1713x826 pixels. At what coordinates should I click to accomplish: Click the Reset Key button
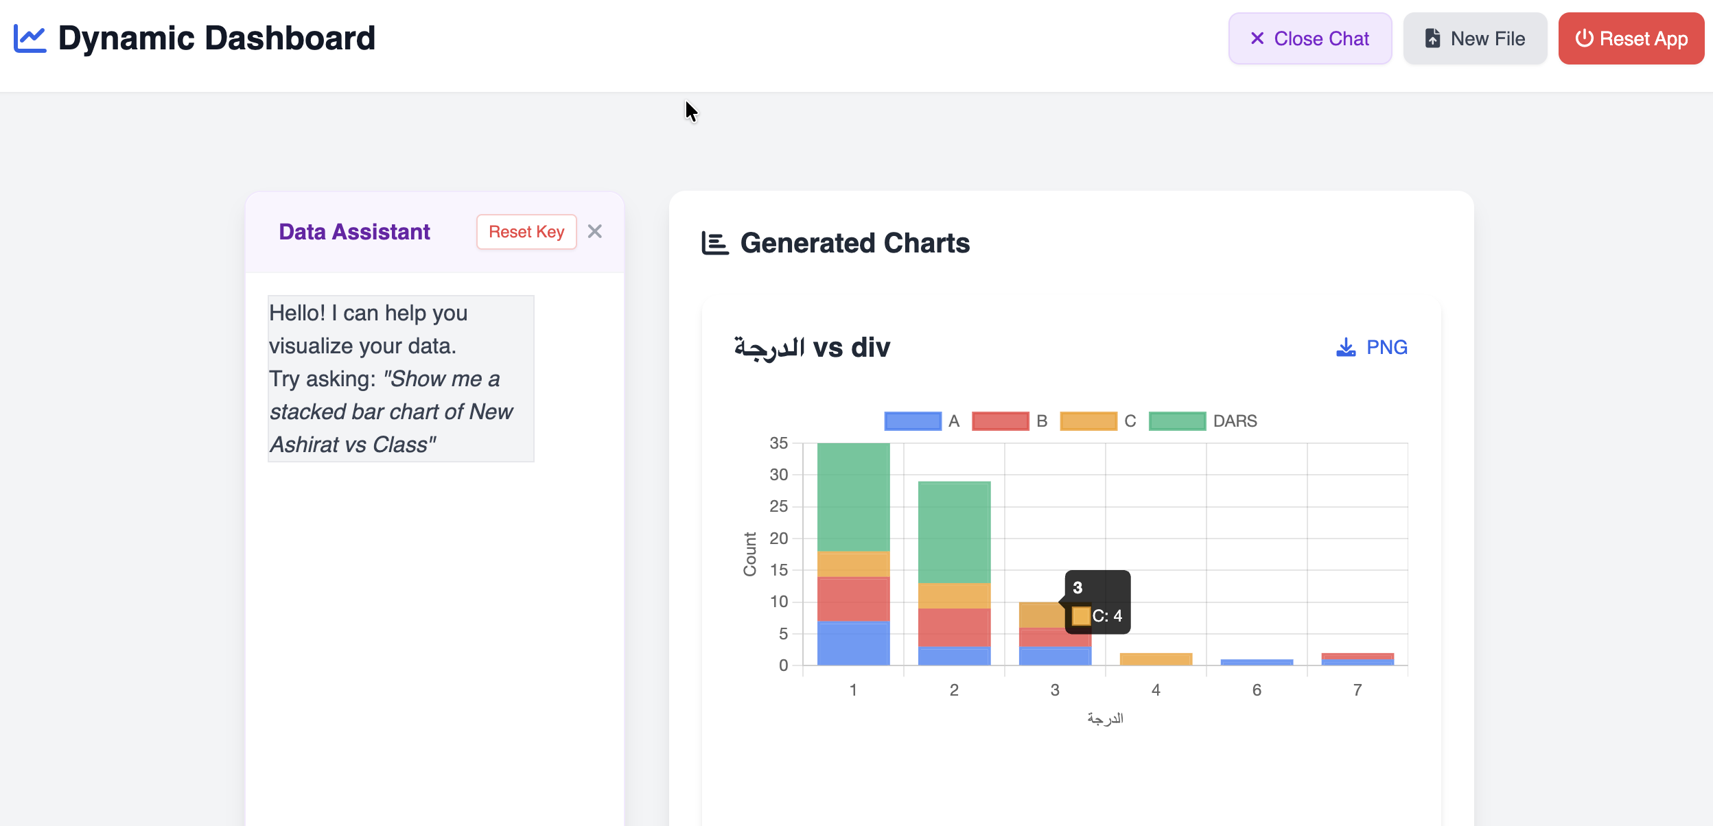point(526,231)
